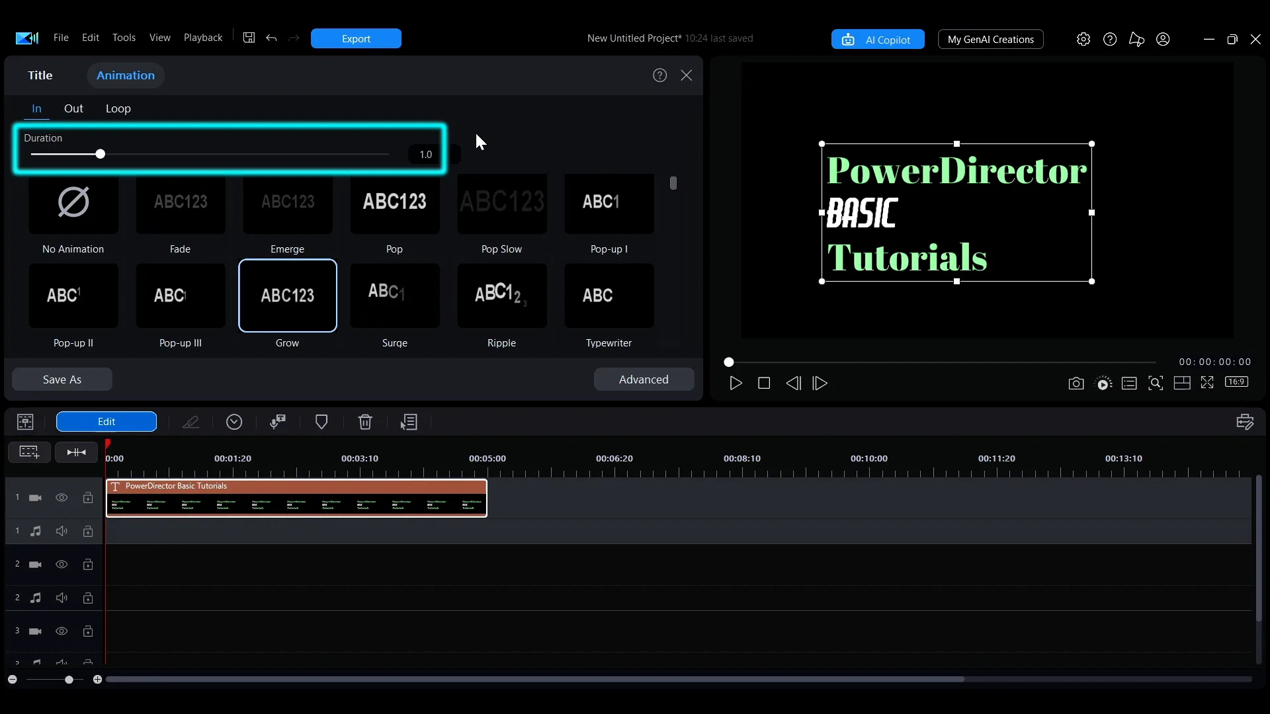Viewport: 1270px width, 714px height.
Task: Open AI Copilot
Action: click(878, 40)
